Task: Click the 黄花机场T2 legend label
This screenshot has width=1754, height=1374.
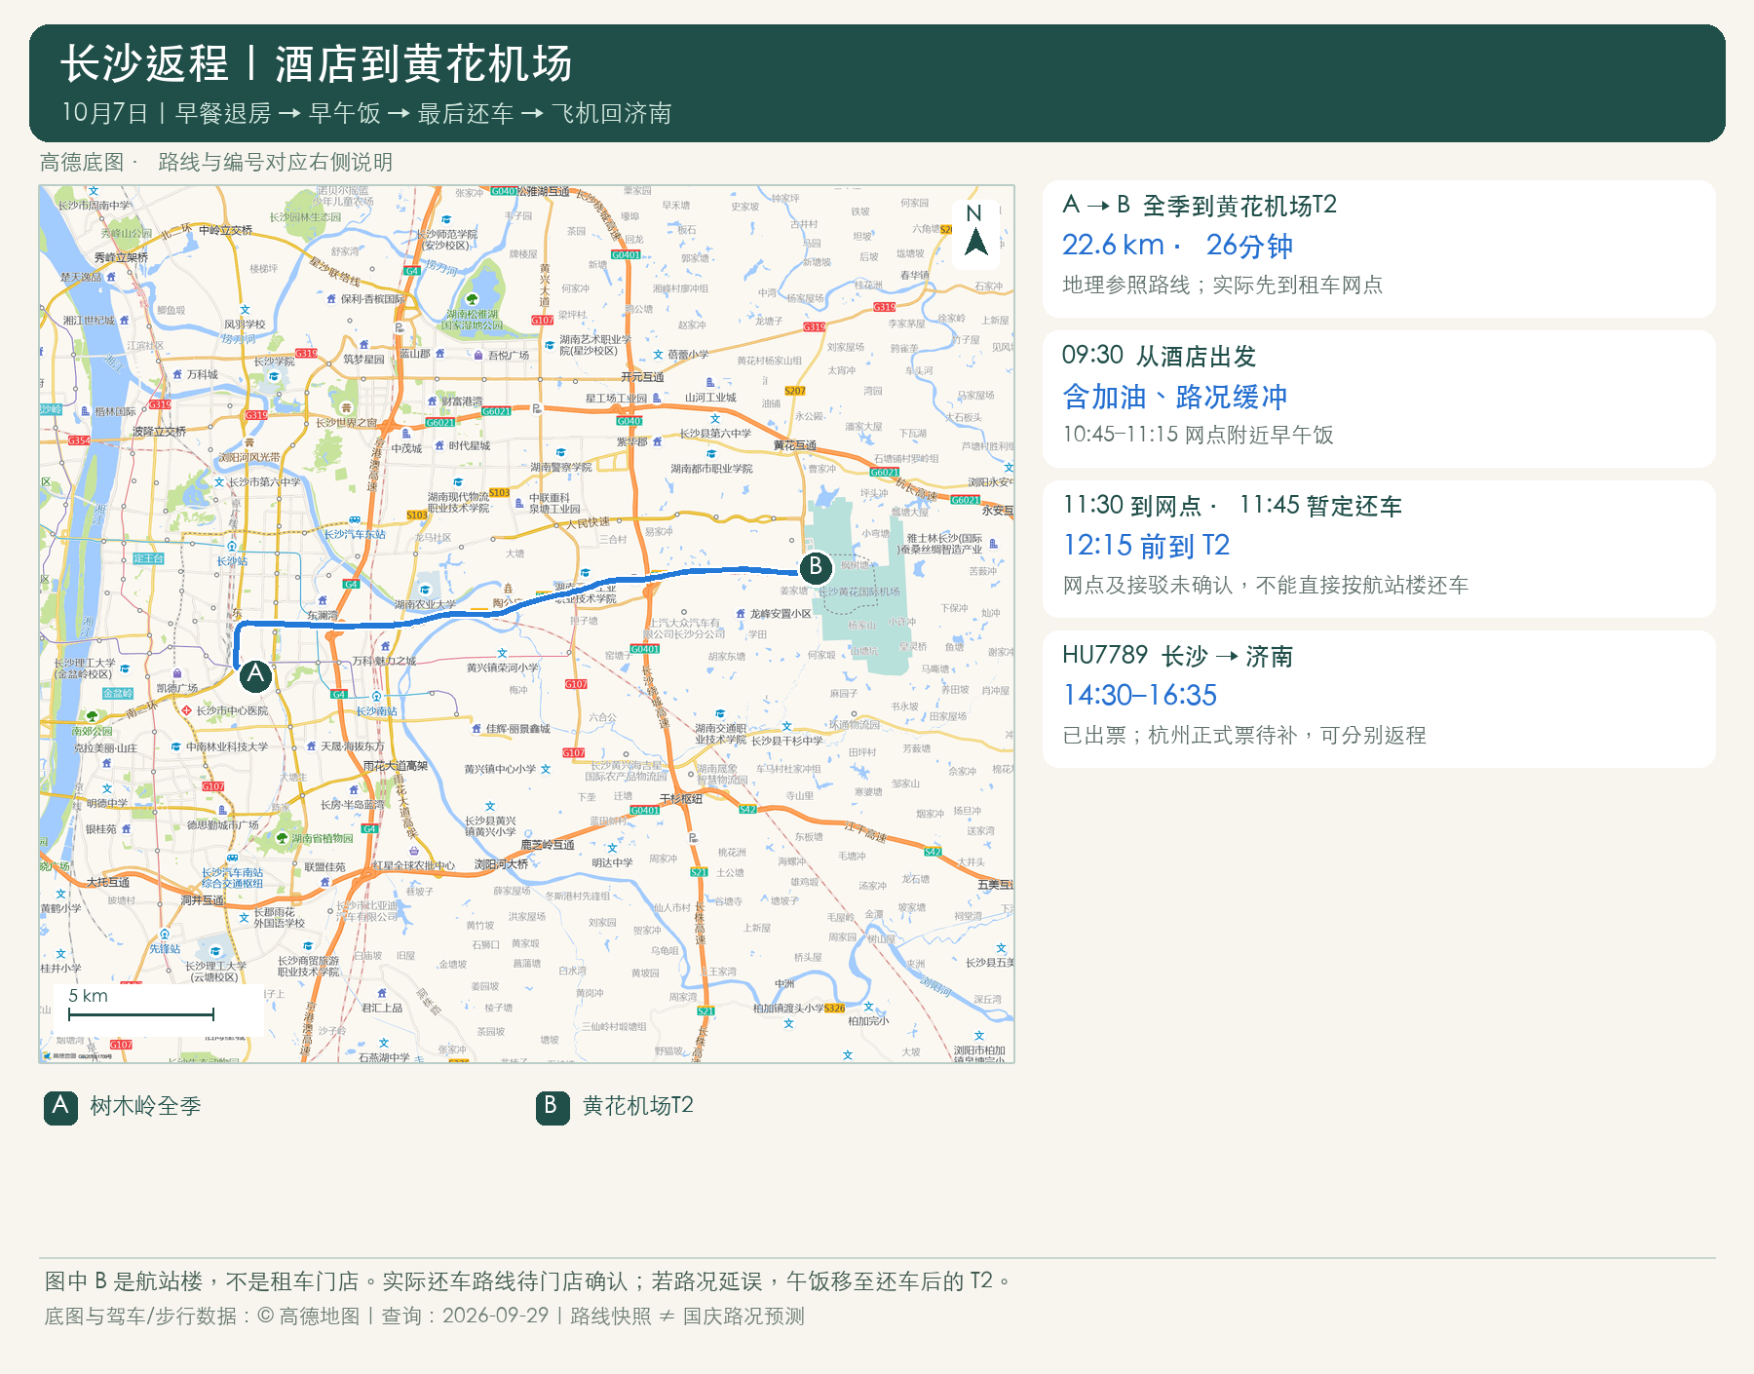Action: [638, 1106]
